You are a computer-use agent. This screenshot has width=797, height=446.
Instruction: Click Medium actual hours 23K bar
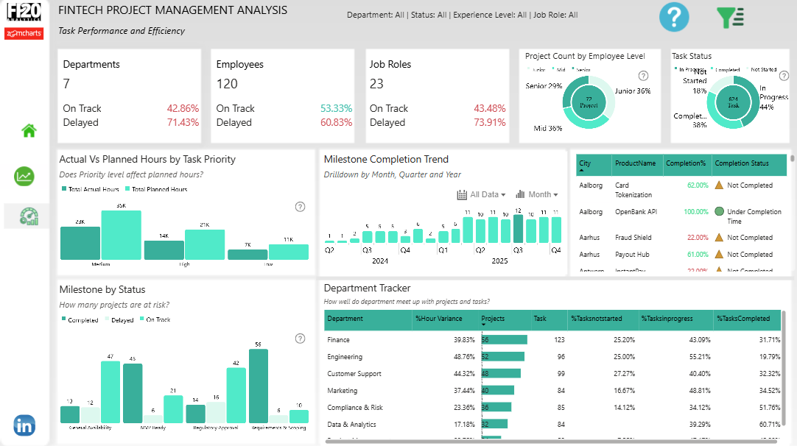(x=80, y=243)
